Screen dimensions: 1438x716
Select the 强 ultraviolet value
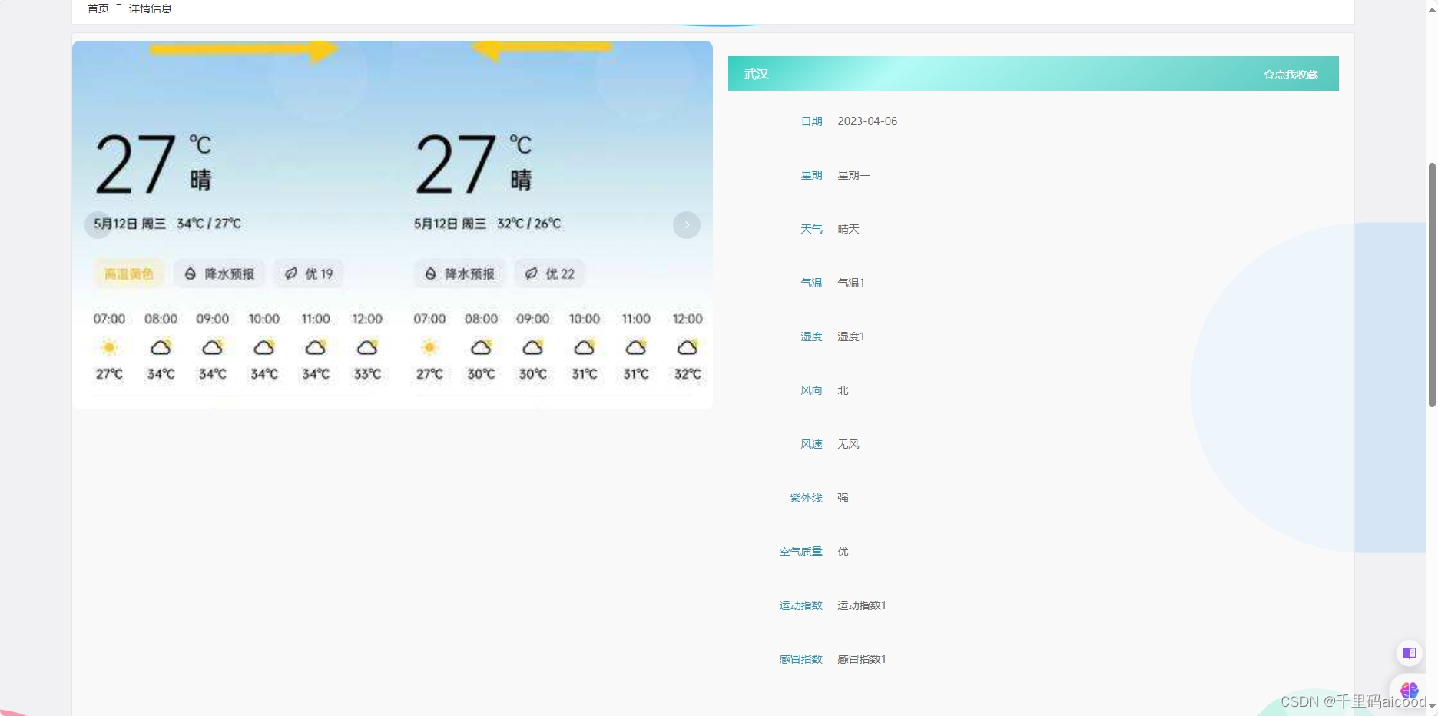843,498
